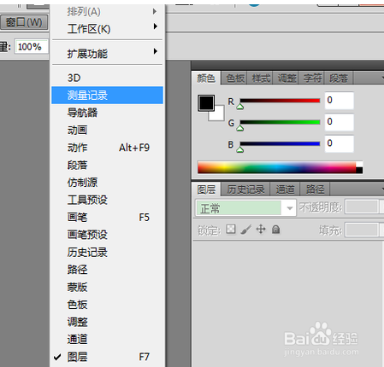
Task: Choose 仿制源 in the window menu
Action: [107, 183]
